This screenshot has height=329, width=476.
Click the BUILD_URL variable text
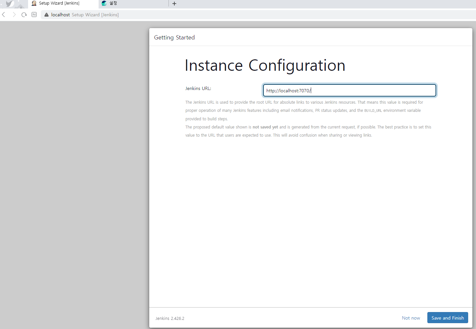pyautogui.click(x=373, y=111)
